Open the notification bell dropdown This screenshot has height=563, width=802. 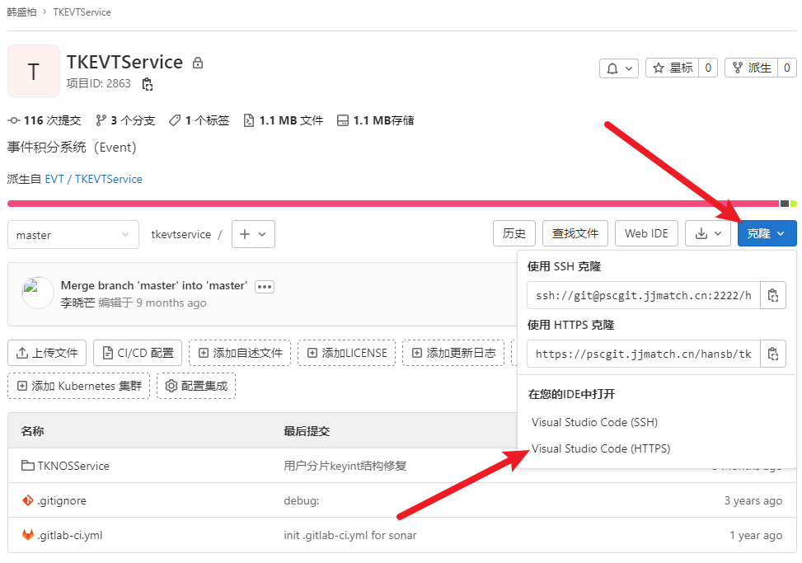pos(618,68)
